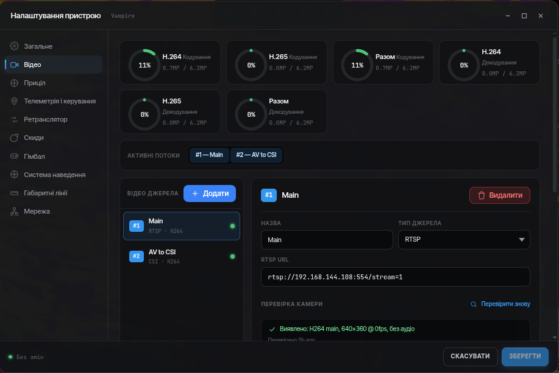Click the Назва input field containing Main

[x=327, y=240]
